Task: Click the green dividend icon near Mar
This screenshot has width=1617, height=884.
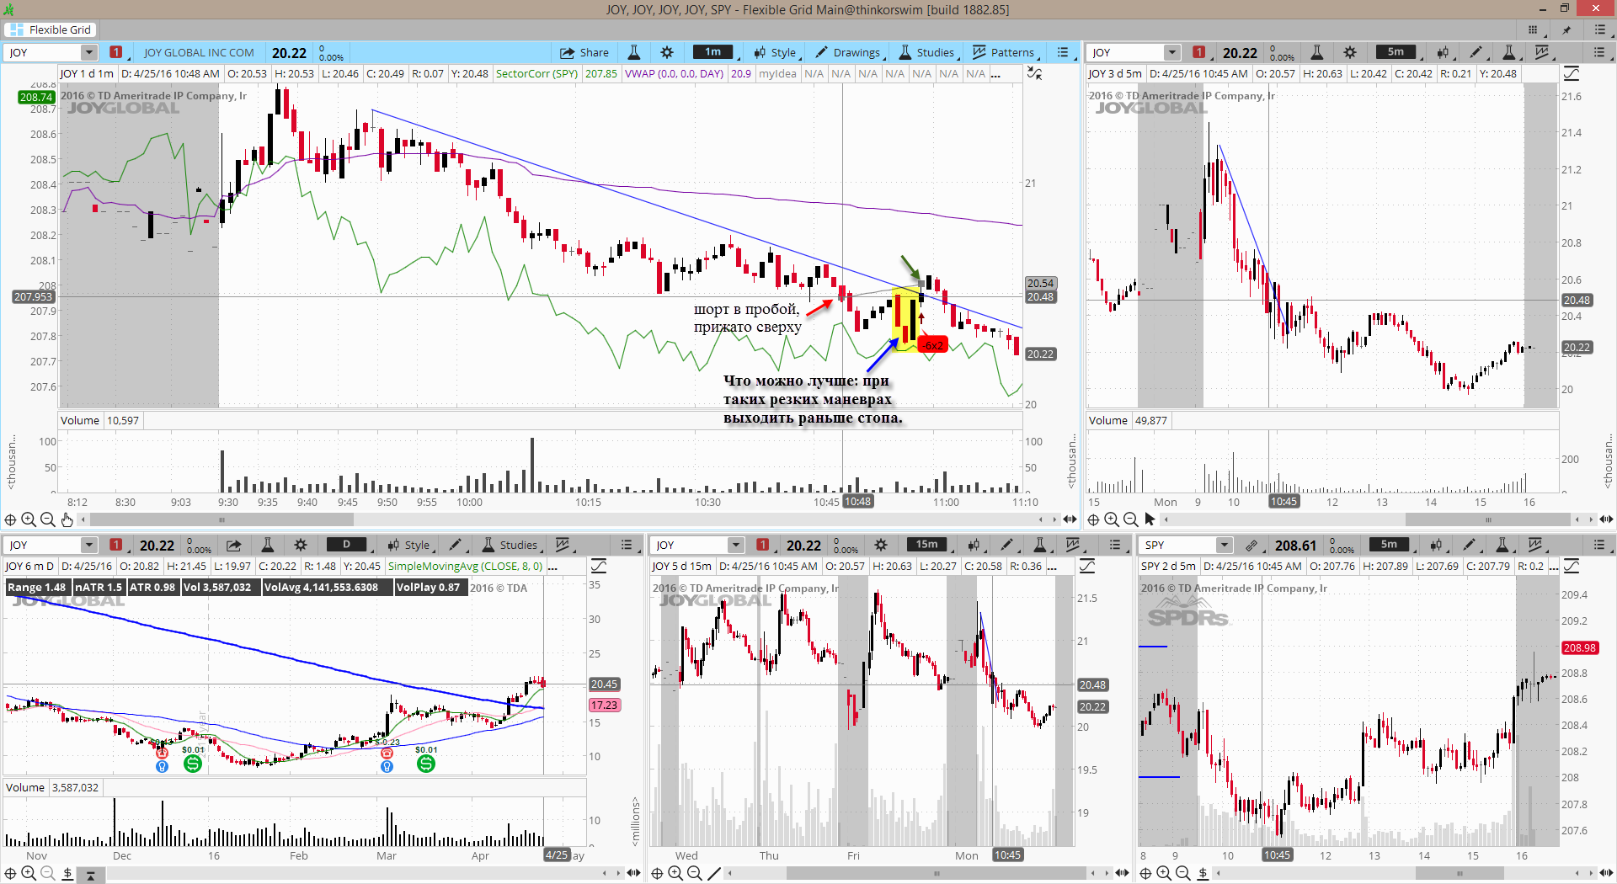Action: click(426, 764)
